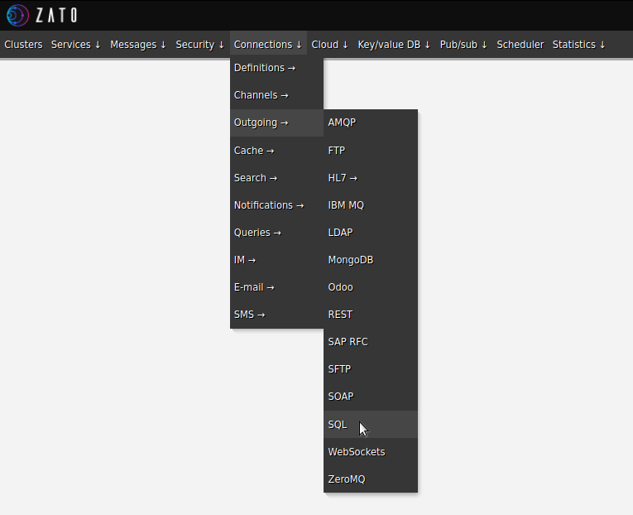
Task: Expand the Messages dropdown menu
Action: point(138,45)
